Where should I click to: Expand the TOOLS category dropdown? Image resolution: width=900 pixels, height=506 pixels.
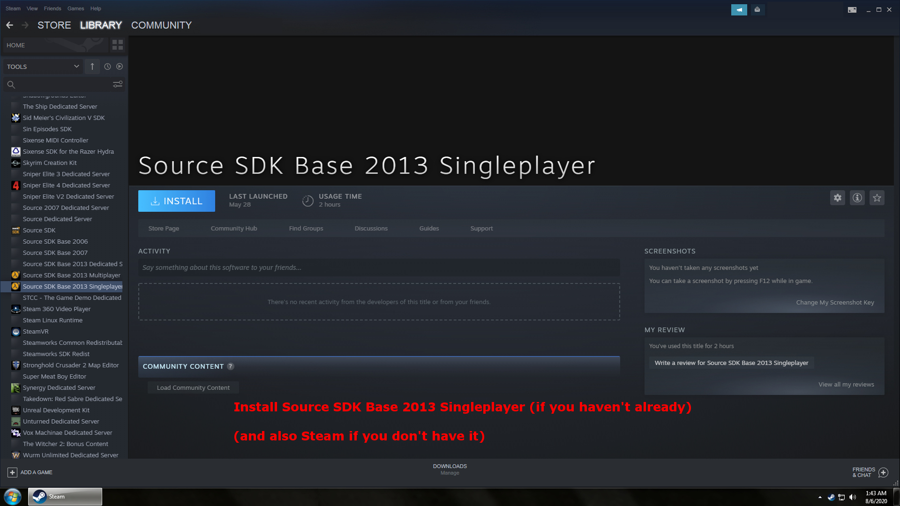point(76,67)
